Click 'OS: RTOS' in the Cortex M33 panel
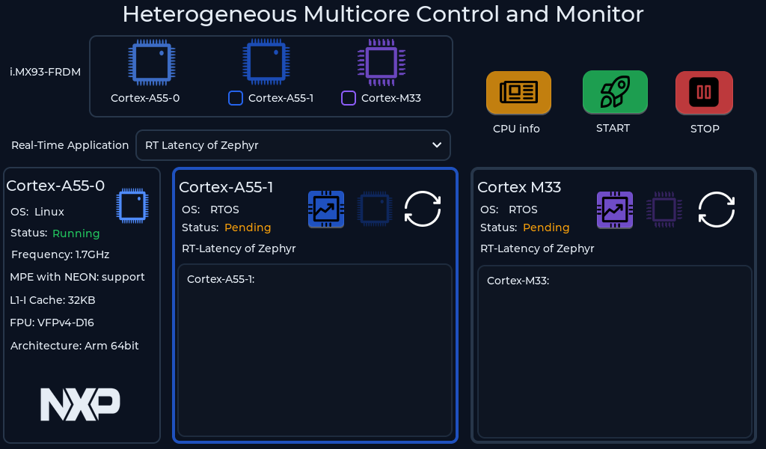766x449 pixels. coord(509,210)
